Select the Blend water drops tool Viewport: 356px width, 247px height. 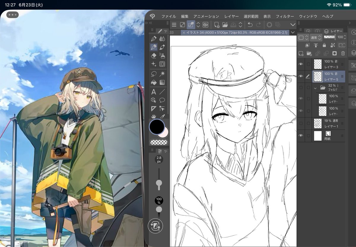[162, 39]
